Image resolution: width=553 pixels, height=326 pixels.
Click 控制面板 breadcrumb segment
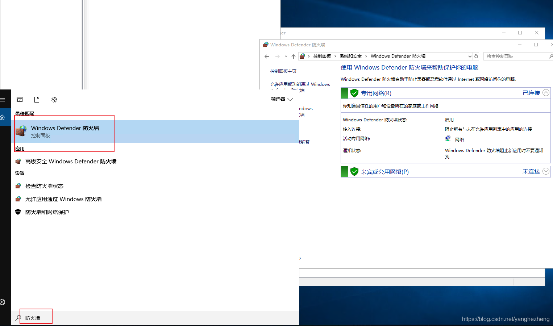322,56
